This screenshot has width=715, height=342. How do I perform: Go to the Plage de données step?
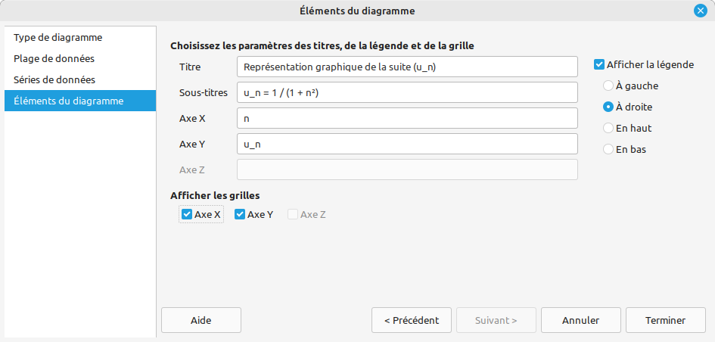coord(54,58)
